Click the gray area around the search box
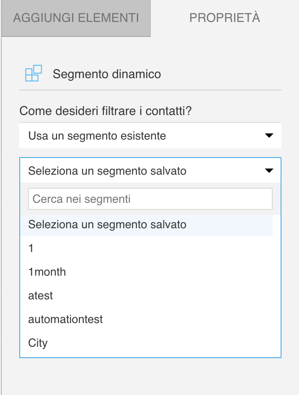 (276, 199)
